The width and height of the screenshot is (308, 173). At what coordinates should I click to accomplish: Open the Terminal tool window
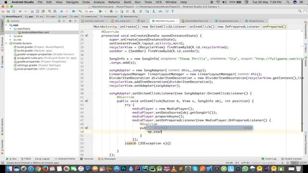(x=87, y=159)
